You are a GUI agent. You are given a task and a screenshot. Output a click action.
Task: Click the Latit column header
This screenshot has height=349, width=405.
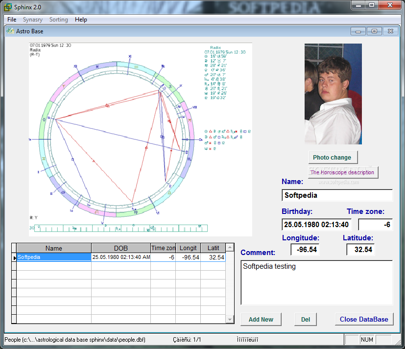pyautogui.click(x=213, y=248)
